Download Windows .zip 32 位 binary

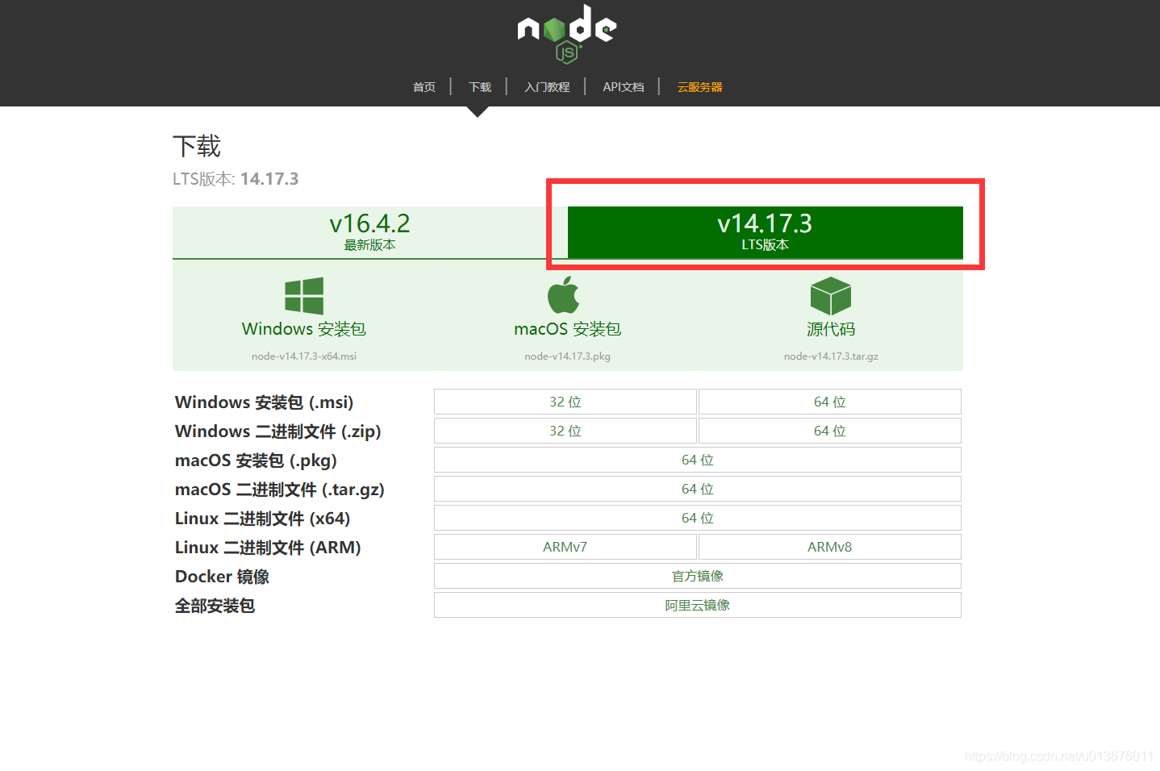coord(565,431)
